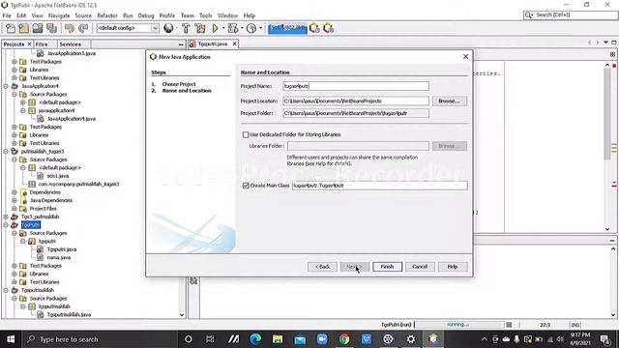Switch to the Files tab

tap(42, 44)
